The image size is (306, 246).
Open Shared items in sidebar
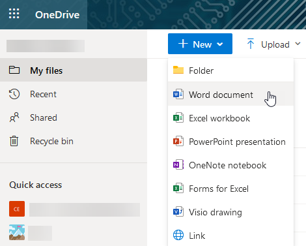[74, 117]
